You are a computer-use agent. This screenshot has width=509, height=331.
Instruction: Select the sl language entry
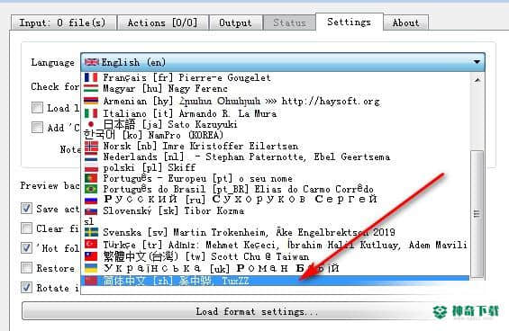pos(276,221)
